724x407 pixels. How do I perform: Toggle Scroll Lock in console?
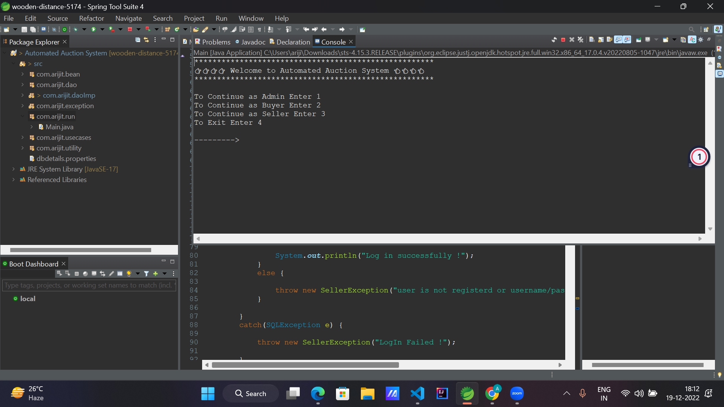pyautogui.click(x=601, y=40)
